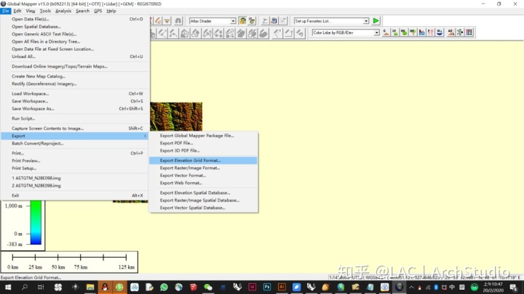Select Export Raster/Image Format

[203, 168]
